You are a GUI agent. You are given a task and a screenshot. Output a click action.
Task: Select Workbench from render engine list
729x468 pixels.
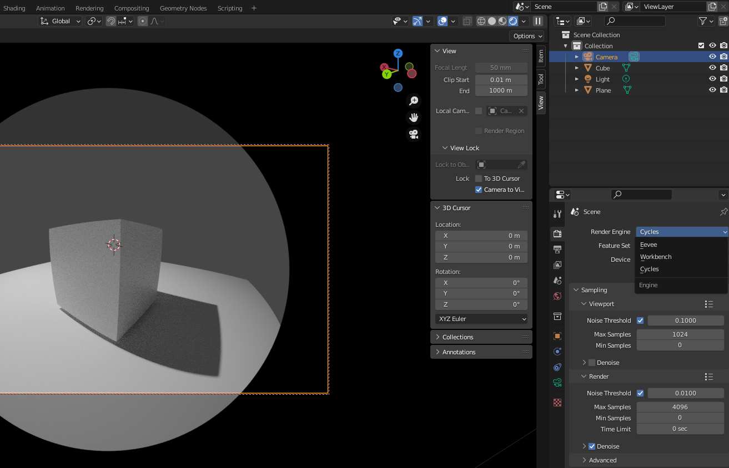click(682, 257)
